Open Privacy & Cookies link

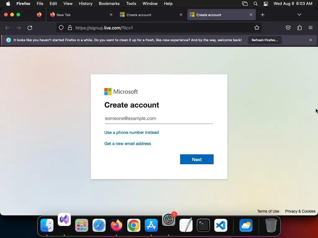pos(300,211)
